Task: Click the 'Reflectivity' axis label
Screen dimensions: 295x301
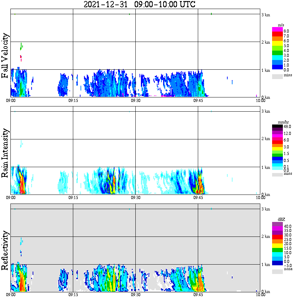Action: 5,250
